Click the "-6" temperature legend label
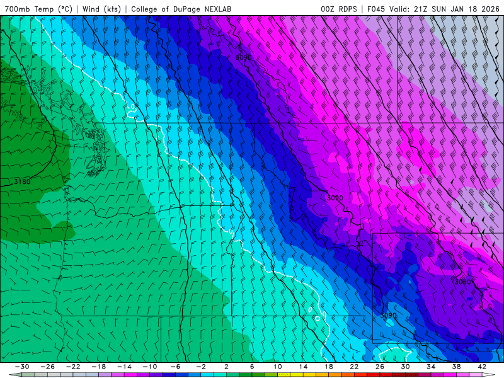Viewport: 504px width, 378px height. (176, 367)
